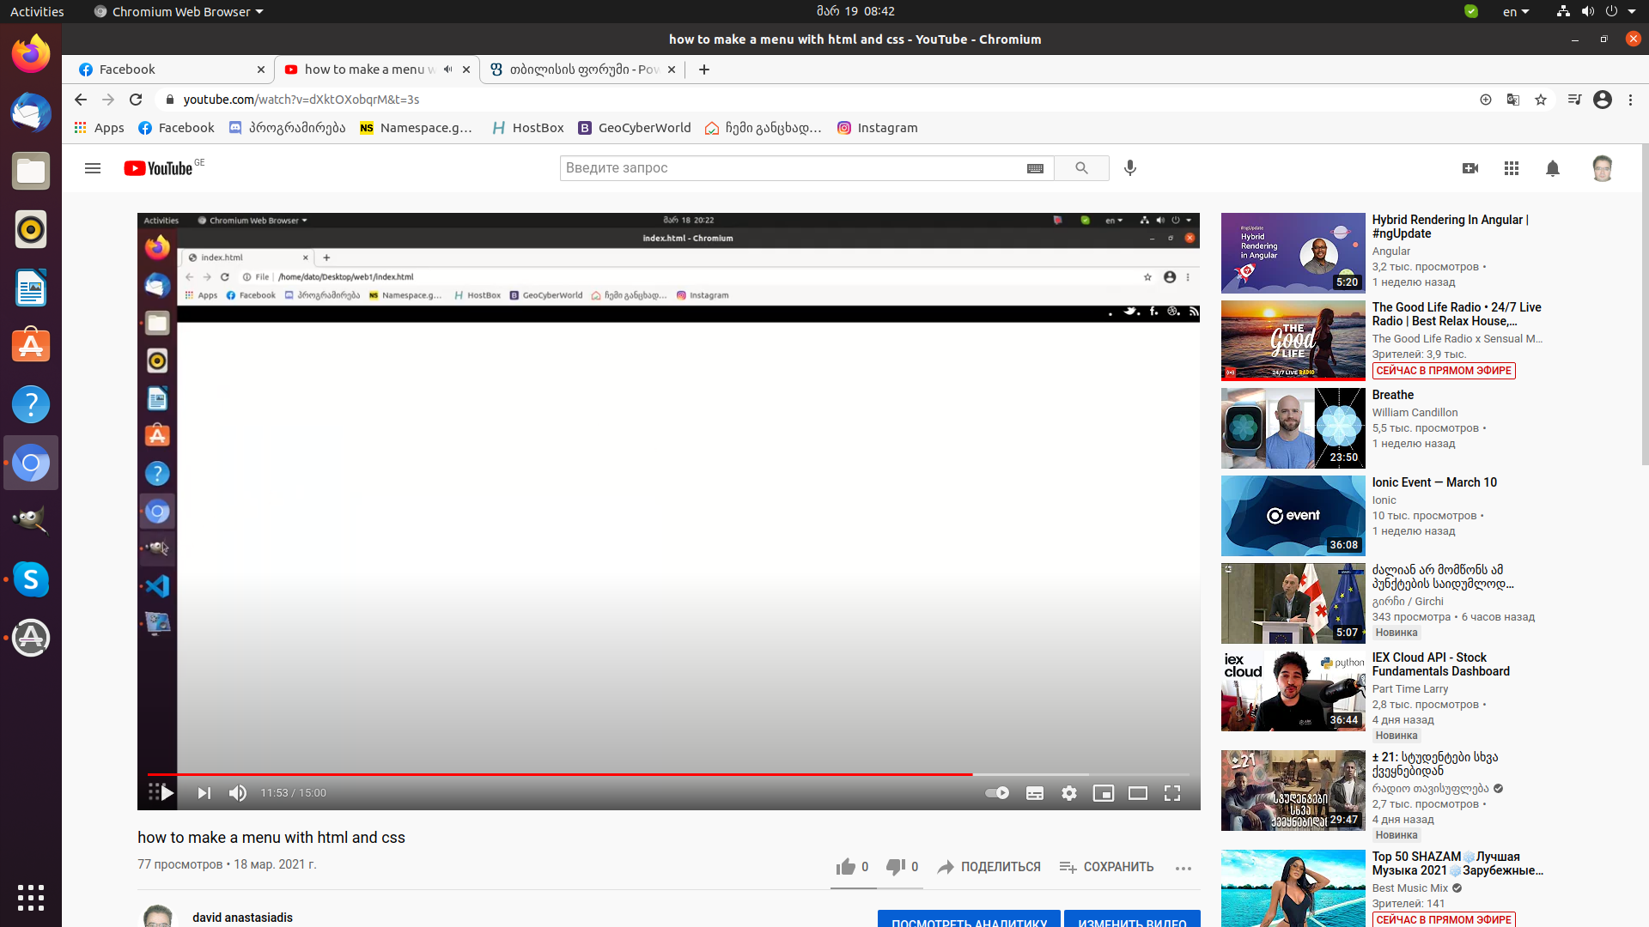The image size is (1649, 927).
Task: Toggle the autoplay switch in player
Action: coord(997,793)
